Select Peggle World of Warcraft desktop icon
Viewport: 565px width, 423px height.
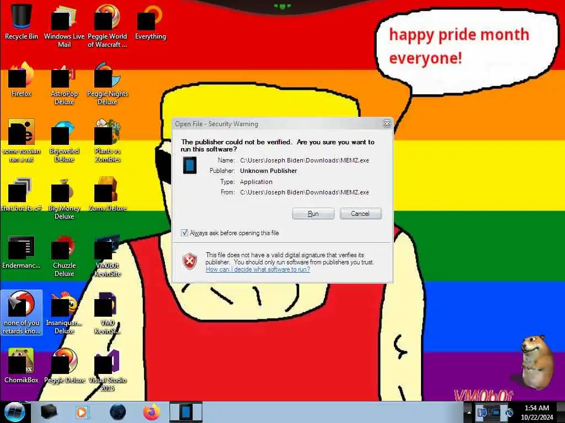(x=108, y=26)
